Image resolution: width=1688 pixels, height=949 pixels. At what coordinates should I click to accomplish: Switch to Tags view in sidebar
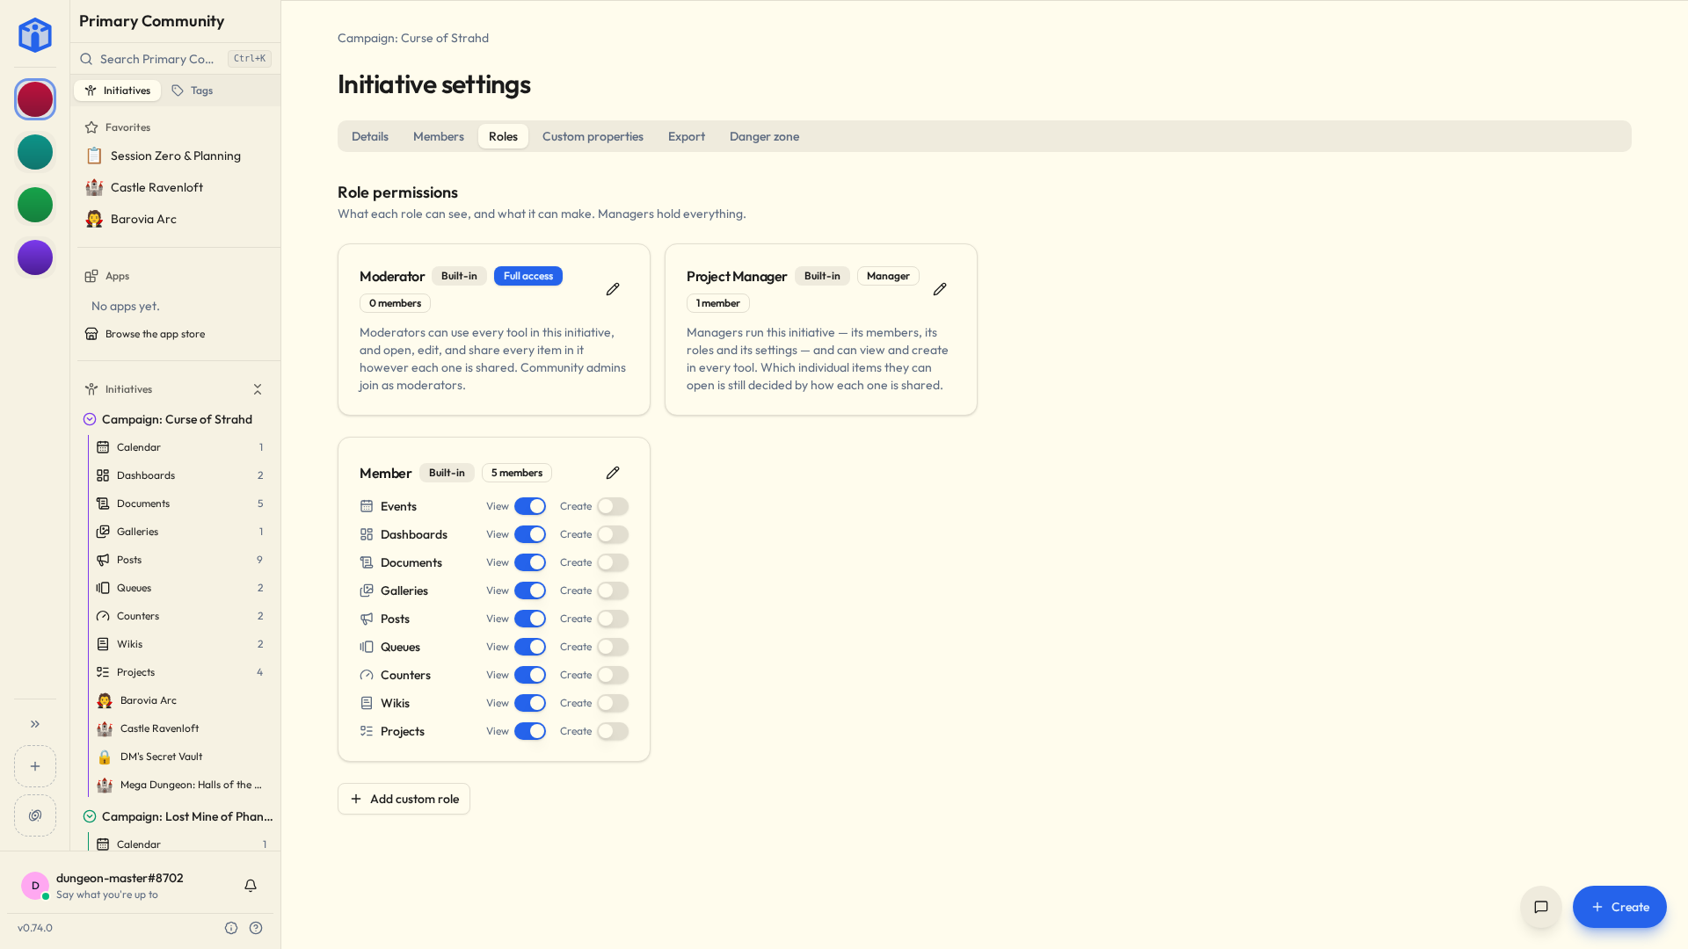coord(193,91)
